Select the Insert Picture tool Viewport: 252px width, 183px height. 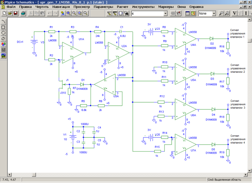(3, 56)
